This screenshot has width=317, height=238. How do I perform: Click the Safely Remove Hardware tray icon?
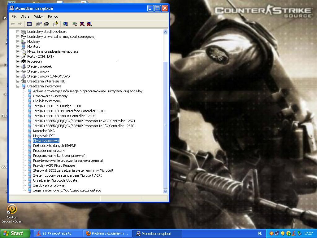[300, 233]
